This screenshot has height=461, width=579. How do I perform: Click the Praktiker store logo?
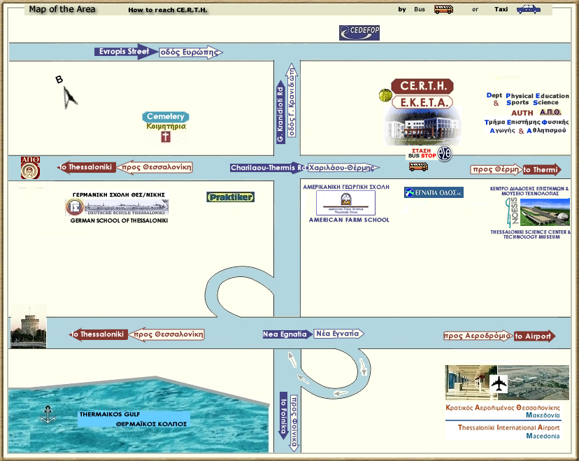point(231,197)
